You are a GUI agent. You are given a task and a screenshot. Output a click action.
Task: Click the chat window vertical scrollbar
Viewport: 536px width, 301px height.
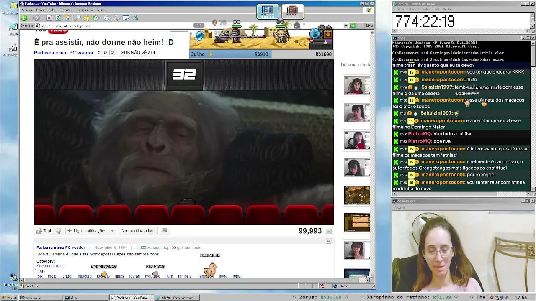533,116
